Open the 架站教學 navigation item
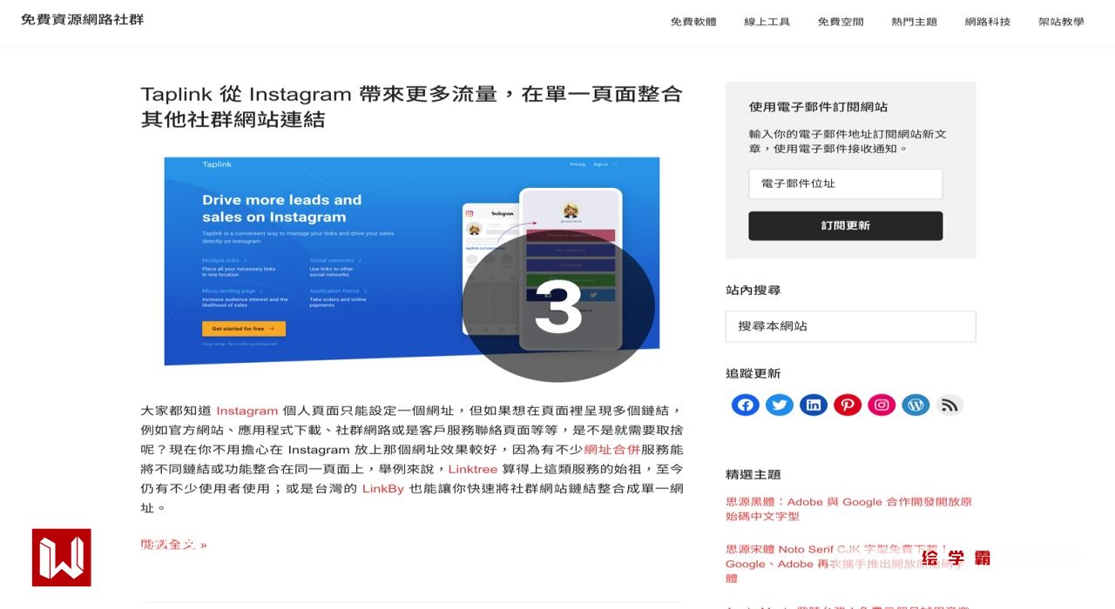The height and width of the screenshot is (609, 1115). click(x=1061, y=22)
